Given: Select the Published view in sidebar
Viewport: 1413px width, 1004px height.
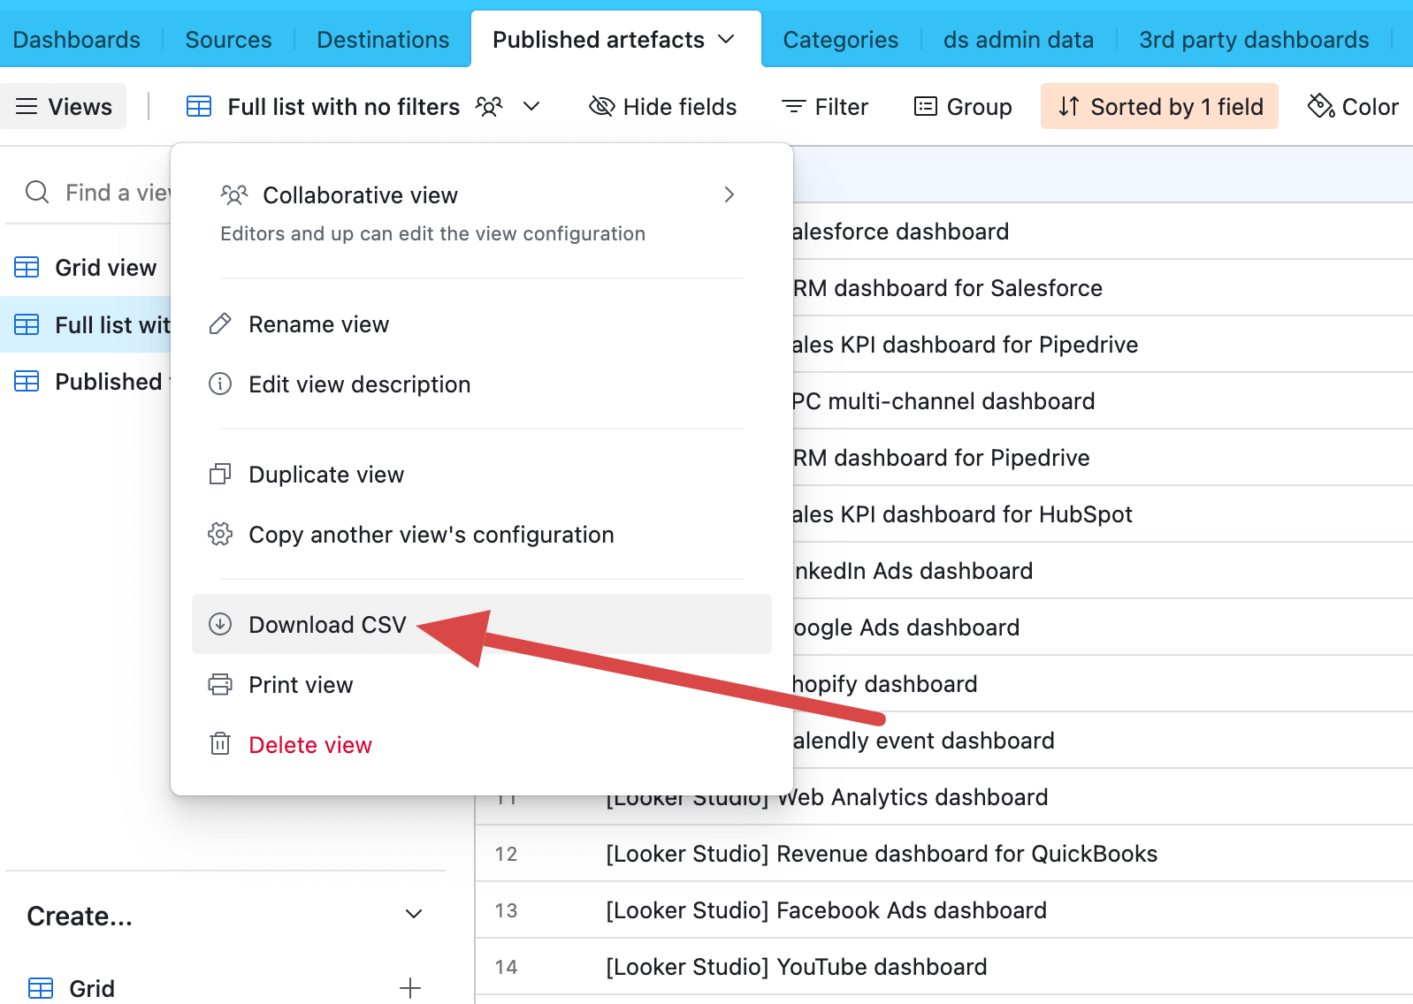Looking at the screenshot, I should point(86,382).
